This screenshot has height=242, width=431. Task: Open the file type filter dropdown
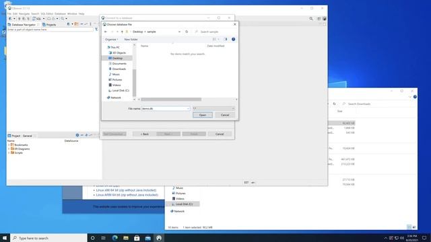pyautogui.click(x=213, y=109)
